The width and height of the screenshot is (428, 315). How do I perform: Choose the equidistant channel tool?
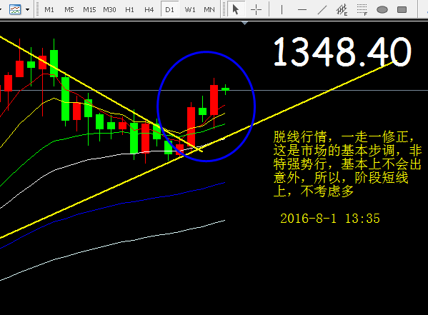(x=342, y=9)
